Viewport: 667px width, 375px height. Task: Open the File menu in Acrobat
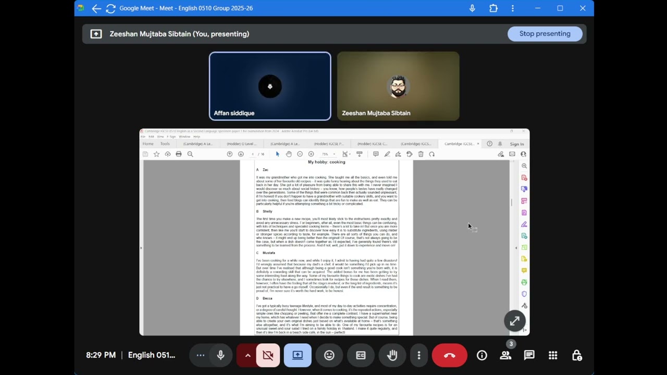tap(142, 136)
